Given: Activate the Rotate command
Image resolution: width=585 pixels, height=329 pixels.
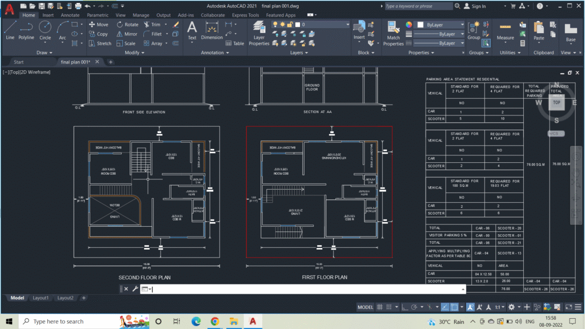Looking at the screenshot, I should click(x=127, y=25).
